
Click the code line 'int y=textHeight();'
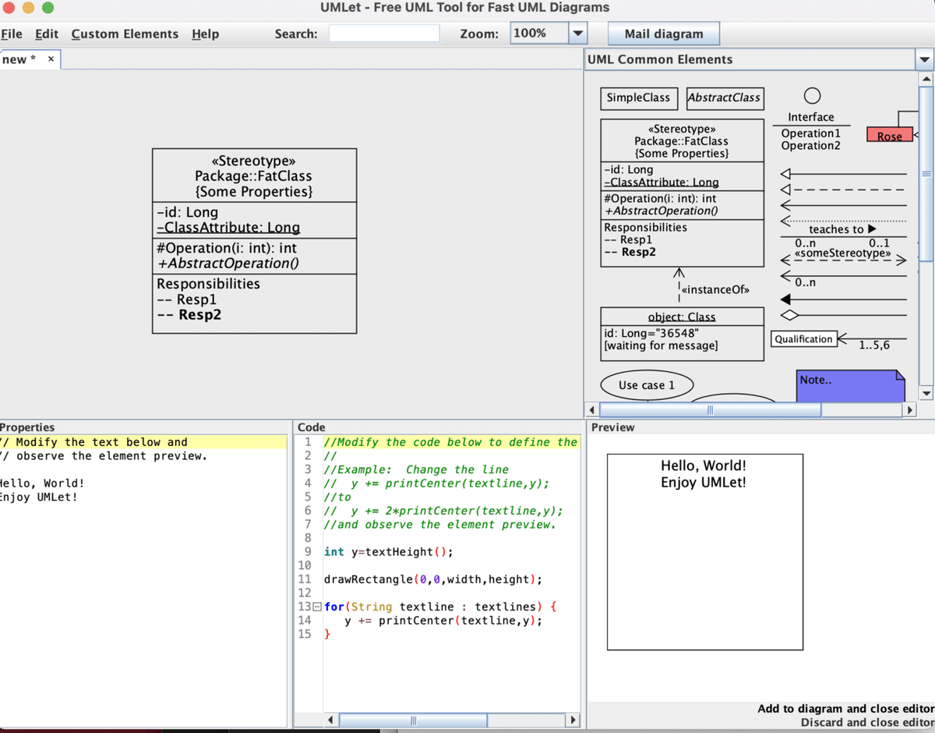coord(388,552)
